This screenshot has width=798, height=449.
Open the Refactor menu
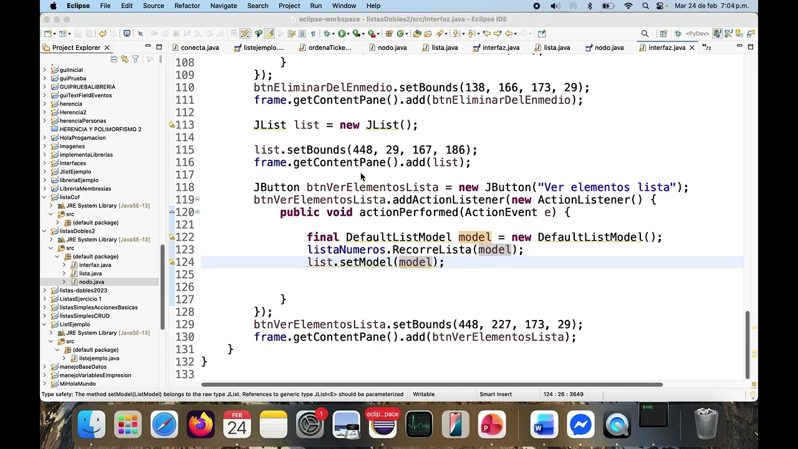187,6
